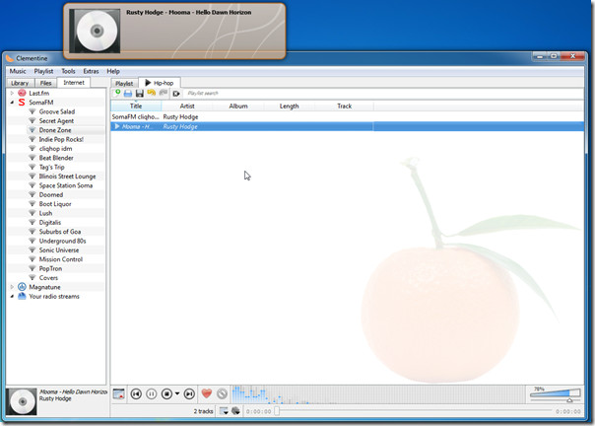Collapse the Your radio streams node
Viewport: 595px width, 426px height.
click(12, 296)
